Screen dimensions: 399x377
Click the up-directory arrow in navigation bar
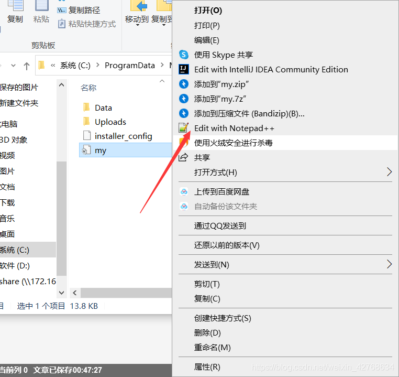[x=27, y=66]
